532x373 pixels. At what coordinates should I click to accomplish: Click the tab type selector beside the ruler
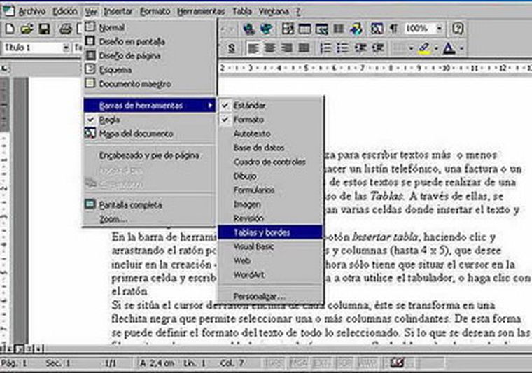point(5,69)
